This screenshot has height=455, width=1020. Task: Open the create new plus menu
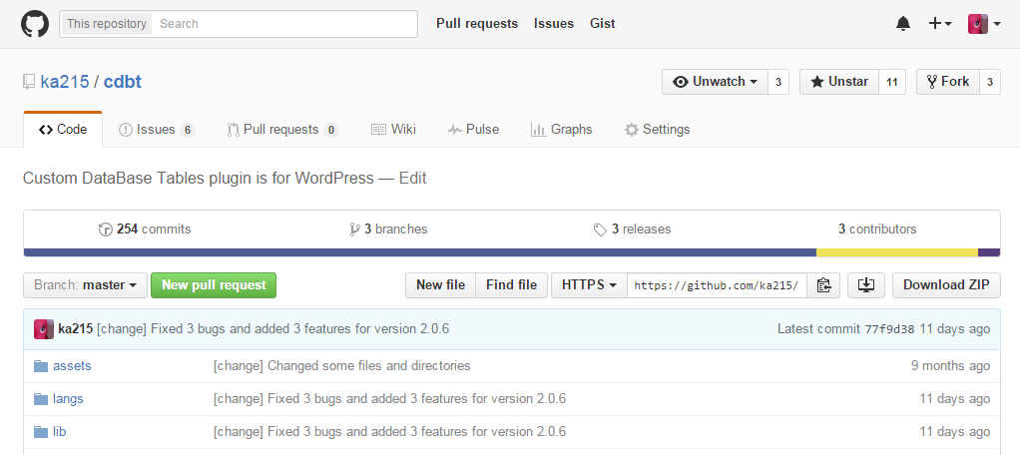[939, 24]
